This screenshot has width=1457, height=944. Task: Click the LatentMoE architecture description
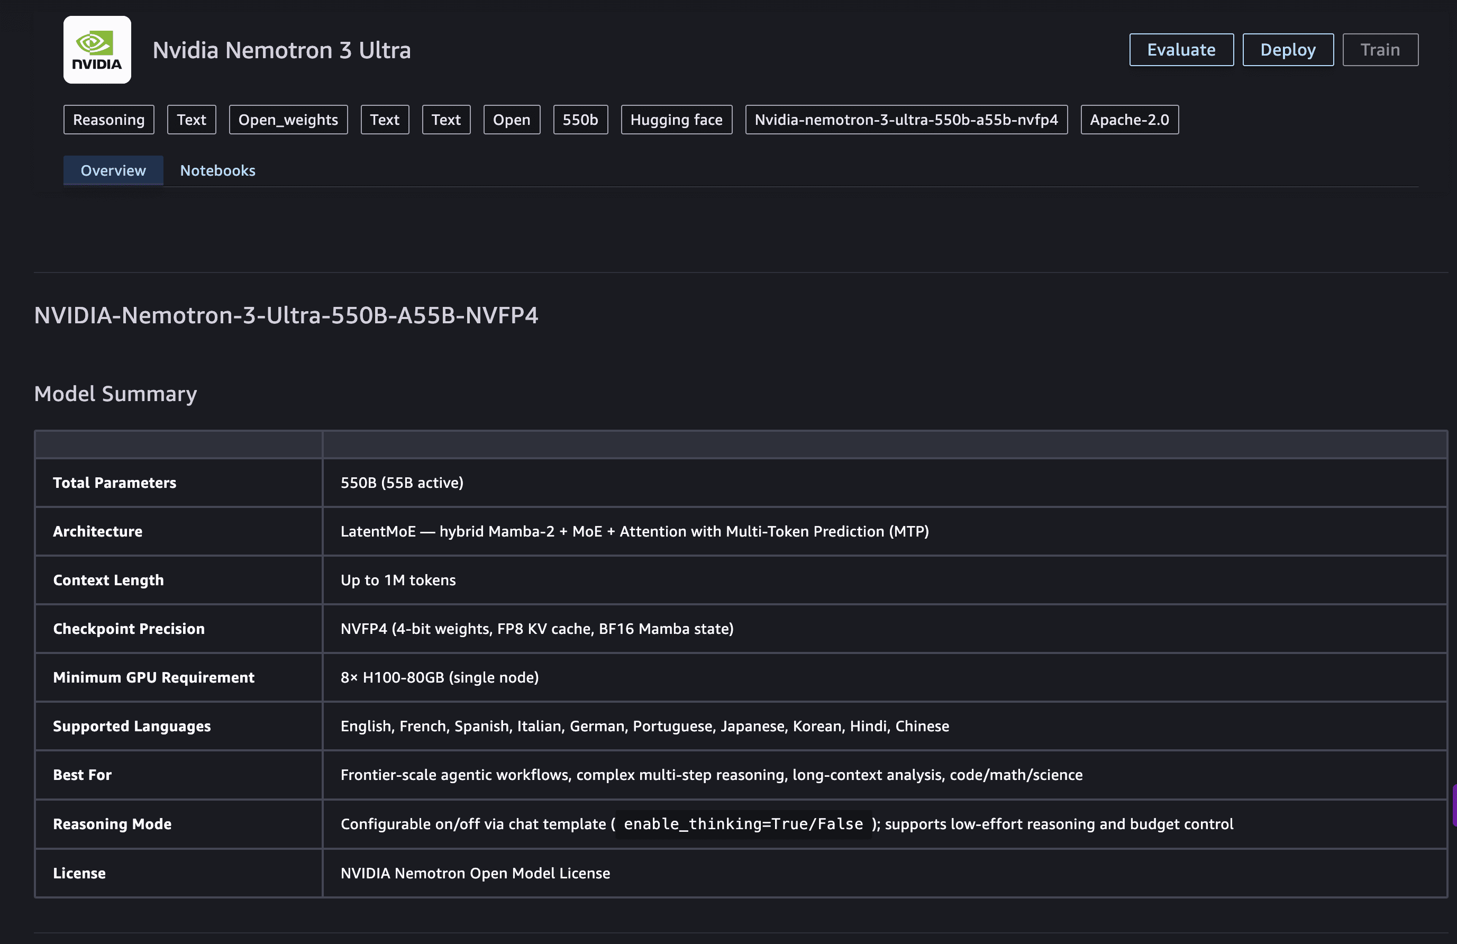pyautogui.click(x=634, y=531)
